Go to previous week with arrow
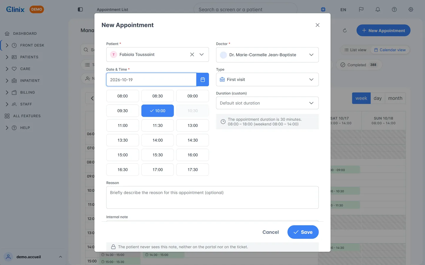Viewport: 425px width, 265px height. [x=92, y=98]
